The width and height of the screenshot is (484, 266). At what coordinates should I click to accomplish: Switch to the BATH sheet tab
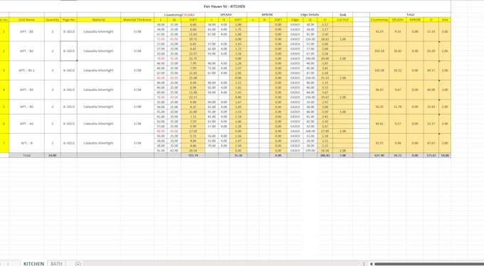pos(56,264)
